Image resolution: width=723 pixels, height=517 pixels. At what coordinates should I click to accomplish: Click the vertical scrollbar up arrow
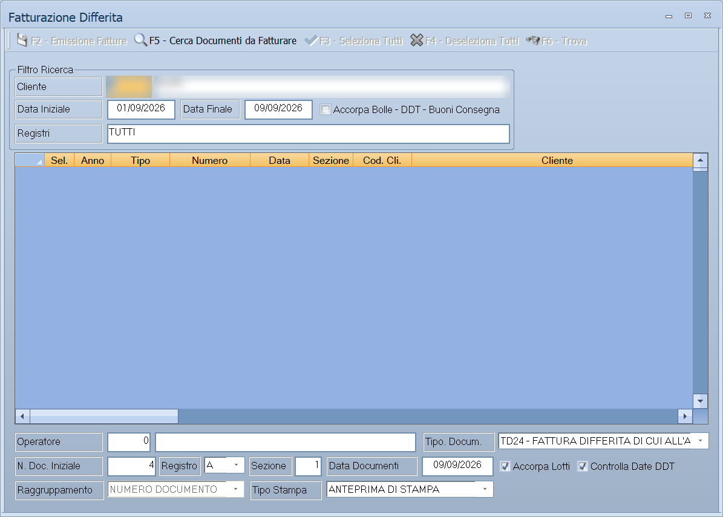(701, 161)
